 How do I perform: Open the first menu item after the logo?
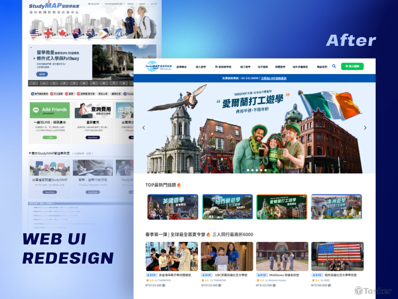click(181, 67)
